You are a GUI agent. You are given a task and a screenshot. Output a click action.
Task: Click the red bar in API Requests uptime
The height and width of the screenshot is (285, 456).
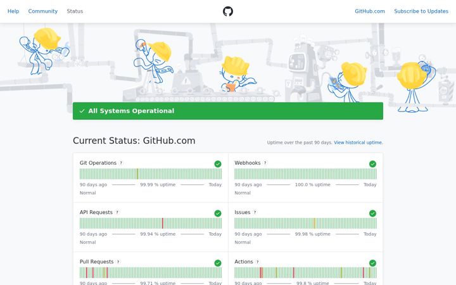click(163, 224)
